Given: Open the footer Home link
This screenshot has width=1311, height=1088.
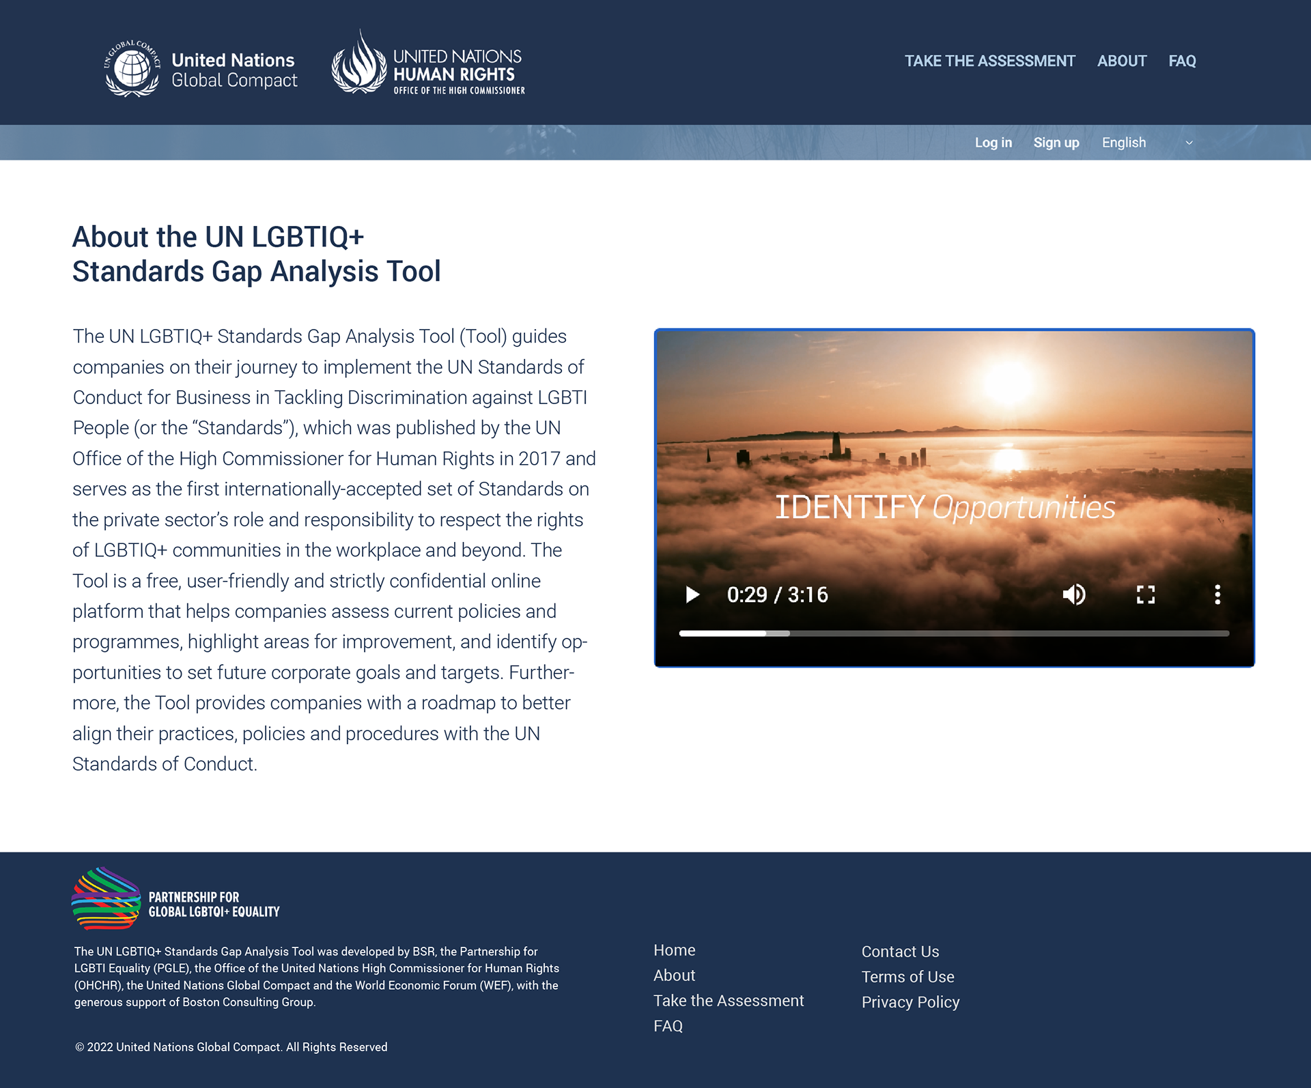Looking at the screenshot, I should [x=674, y=950].
